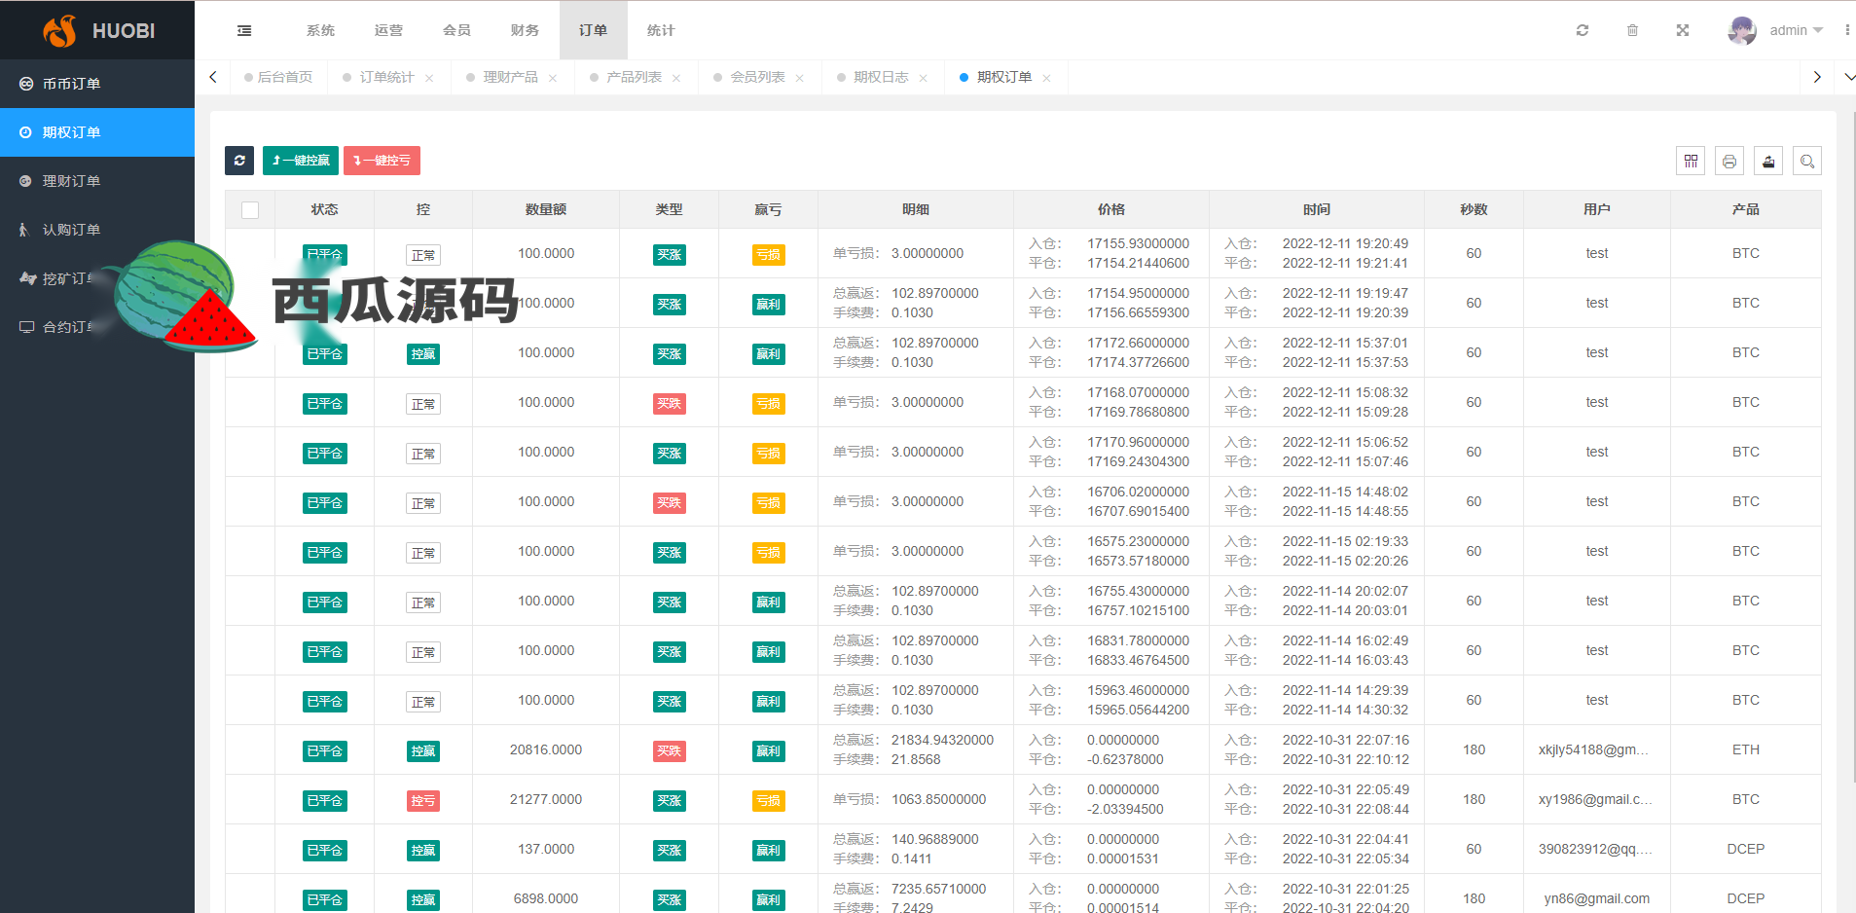Click the 数量额 column header
The width and height of the screenshot is (1856, 913).
(546, 209)
